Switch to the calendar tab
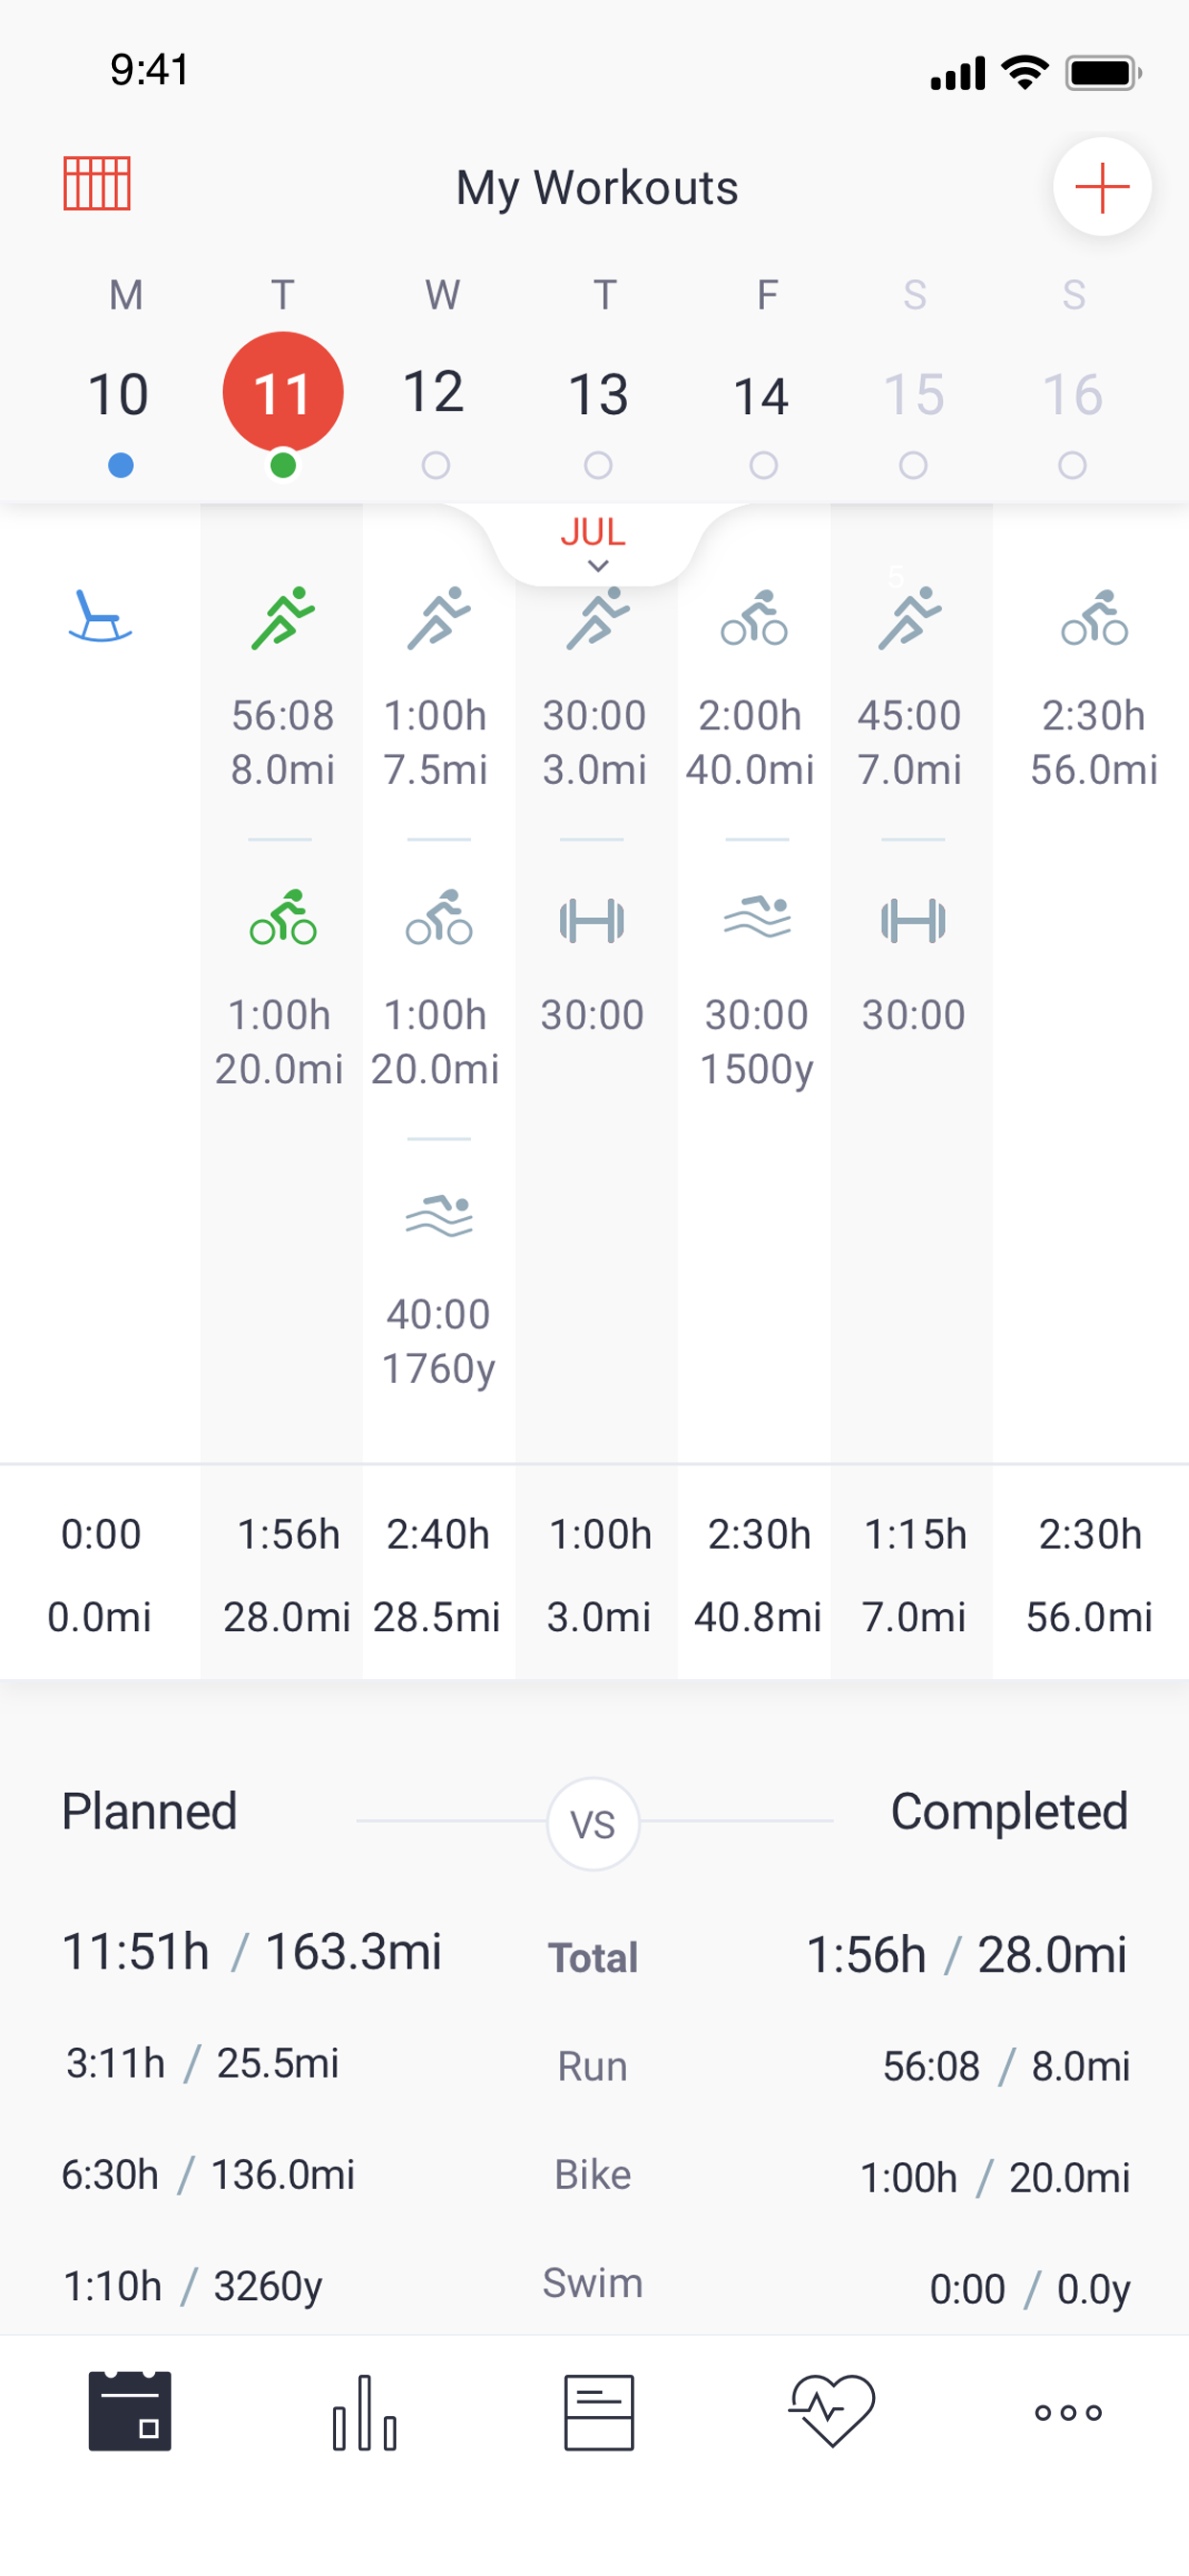 pyautogui.click(x=130, y=2411)
